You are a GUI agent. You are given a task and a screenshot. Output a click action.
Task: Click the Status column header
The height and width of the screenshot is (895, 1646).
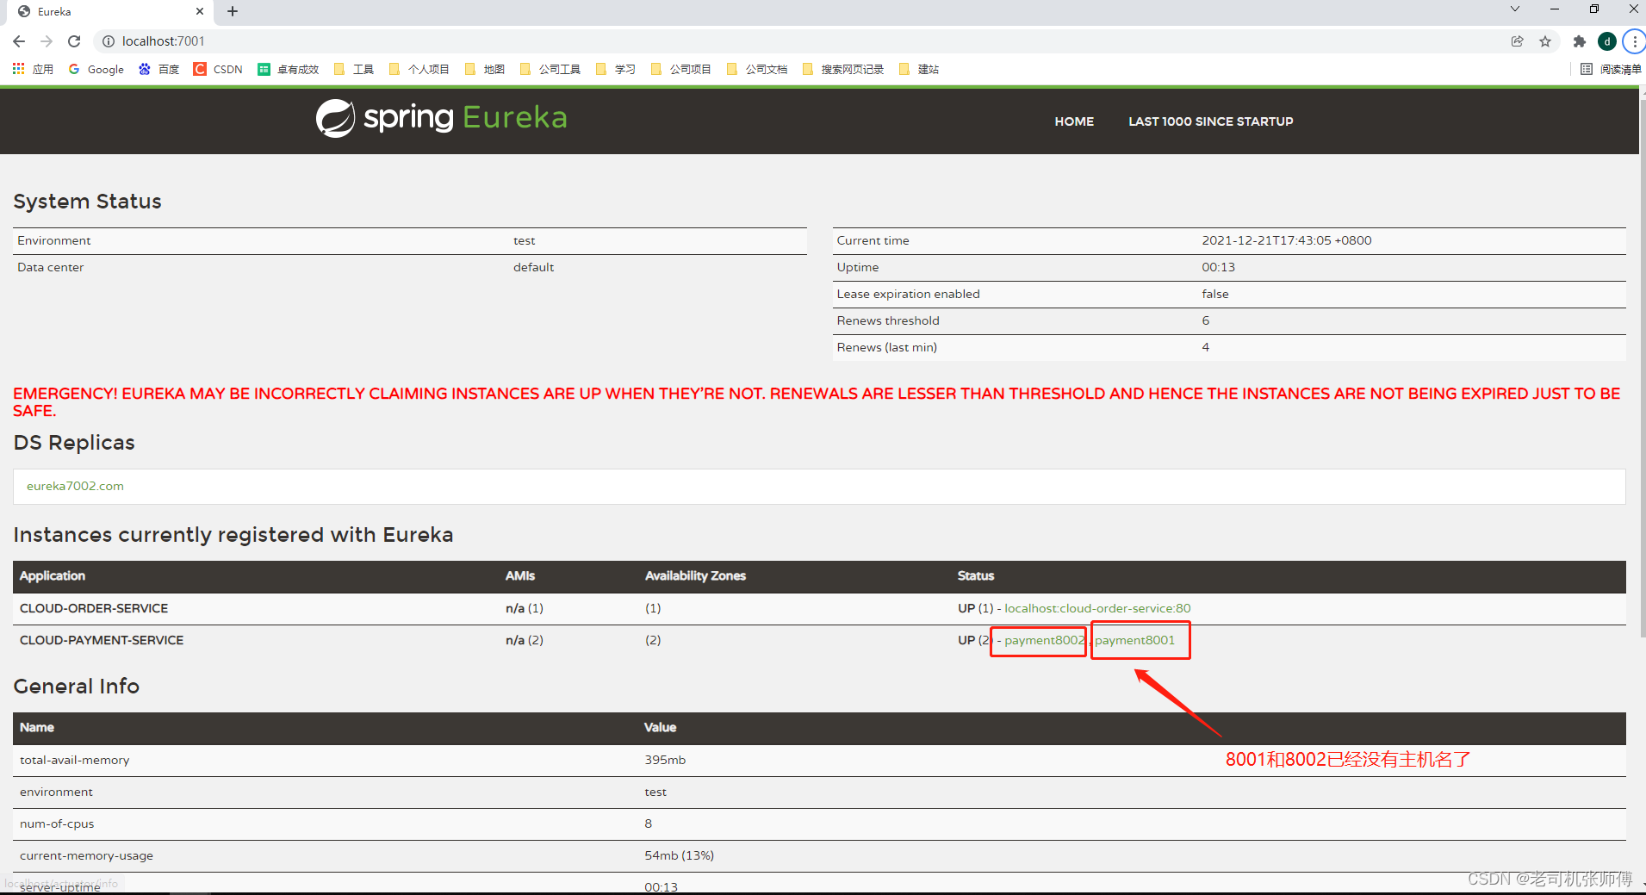tap(976, 575)
